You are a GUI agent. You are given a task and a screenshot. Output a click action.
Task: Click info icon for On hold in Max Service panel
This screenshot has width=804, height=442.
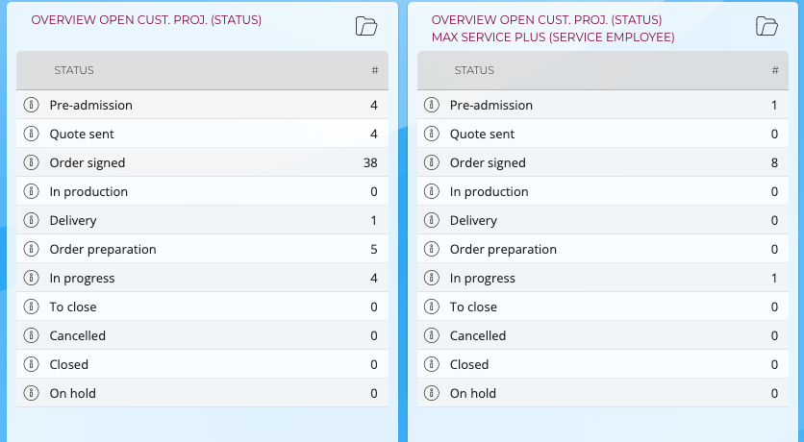[432, 393]
